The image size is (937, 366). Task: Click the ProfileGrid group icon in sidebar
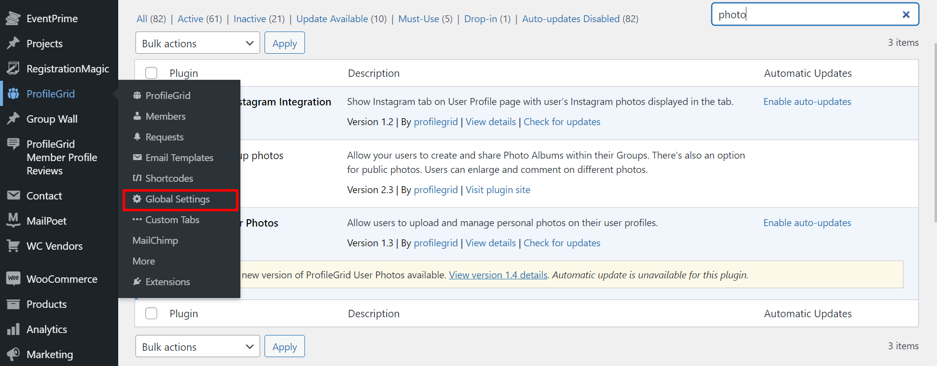[13, 94]
